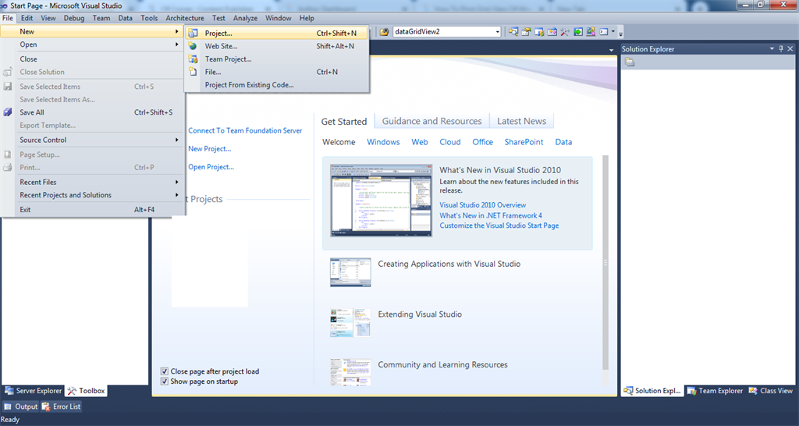
Task: Click the Save All icon in the File menu
Action: click(8, 112)
